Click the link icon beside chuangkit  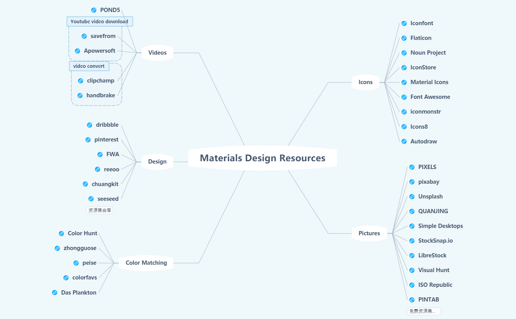(x=85, y=184)
